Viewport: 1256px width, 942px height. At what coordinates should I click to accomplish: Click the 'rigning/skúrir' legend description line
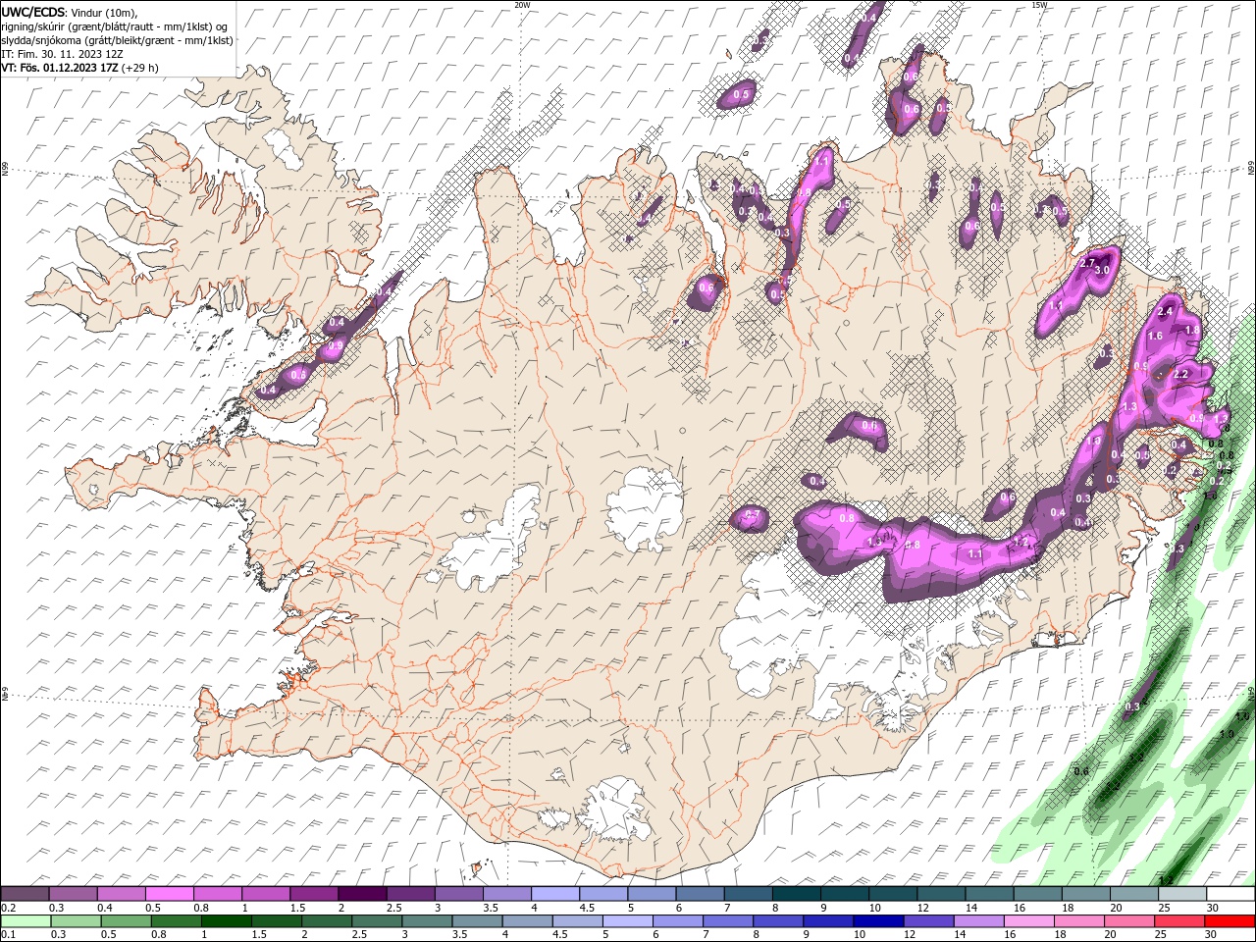pyautogui.click(x=115, y=26)
